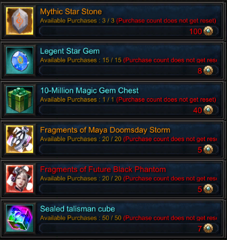
Task: Click the Sealed talisman cube title
Action: coord(77,209)
